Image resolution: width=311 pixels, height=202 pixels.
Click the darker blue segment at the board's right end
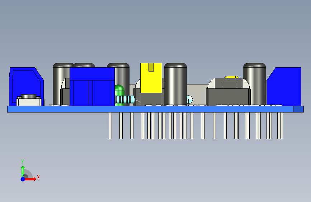298,109
